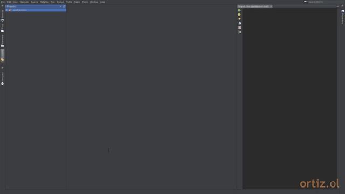This screenshot has width=345, height=194.
Task: Open the Output settings wrench icon
Action: point(240,32)
